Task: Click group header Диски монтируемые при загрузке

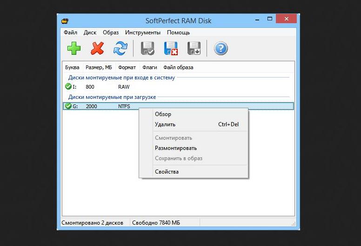Action: [112, 97]
